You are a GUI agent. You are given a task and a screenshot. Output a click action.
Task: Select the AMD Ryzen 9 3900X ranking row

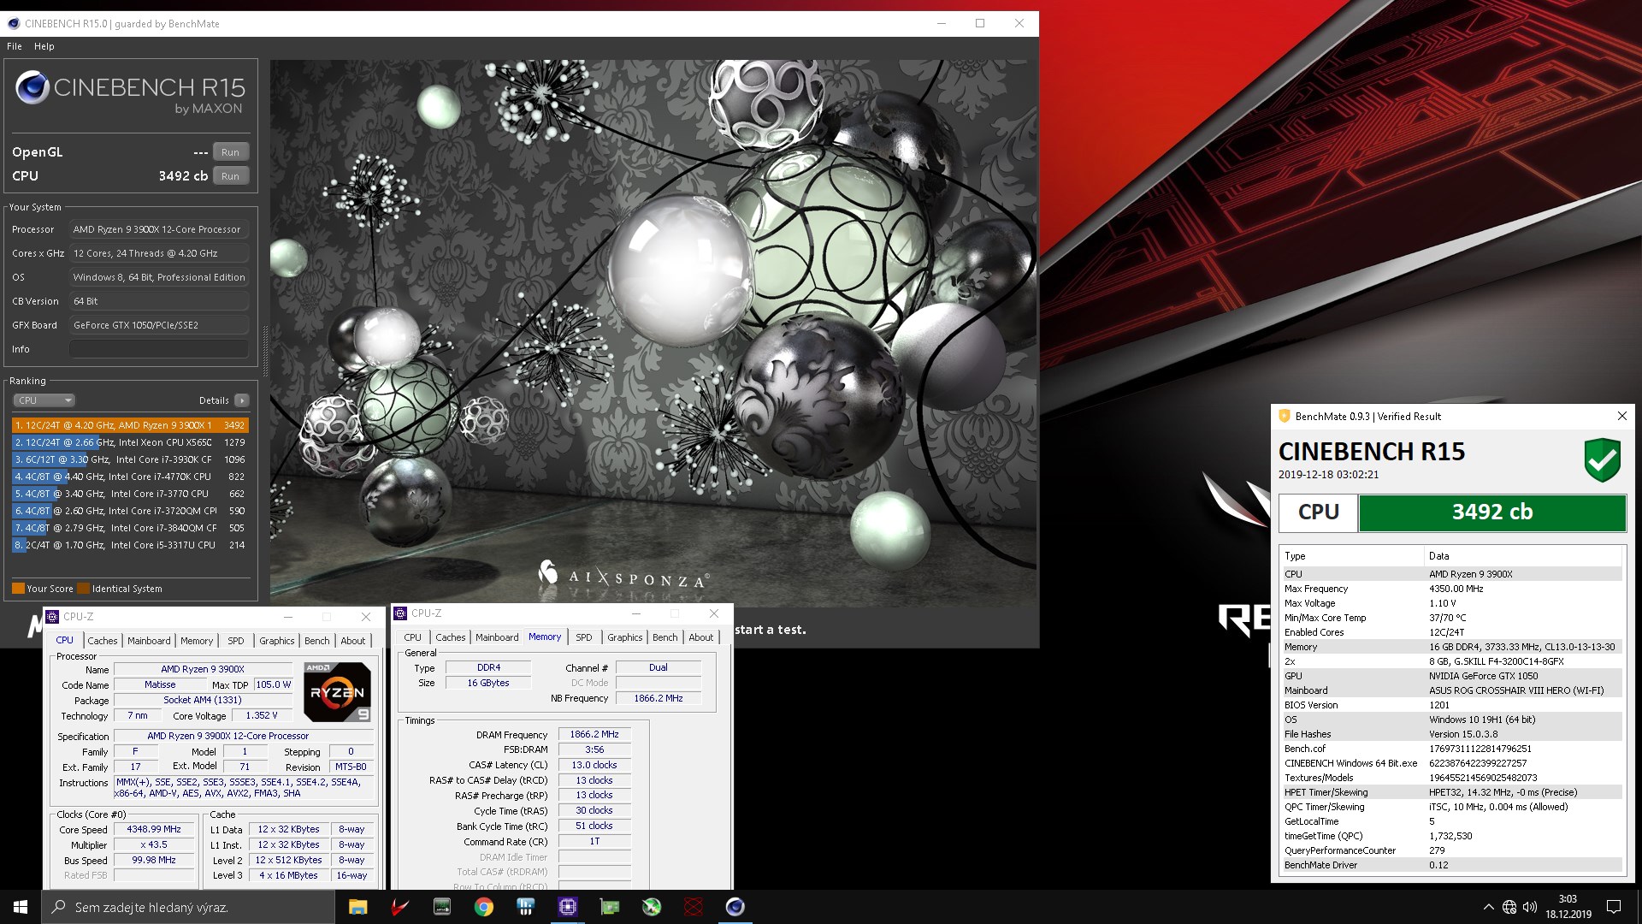(130, 425)
